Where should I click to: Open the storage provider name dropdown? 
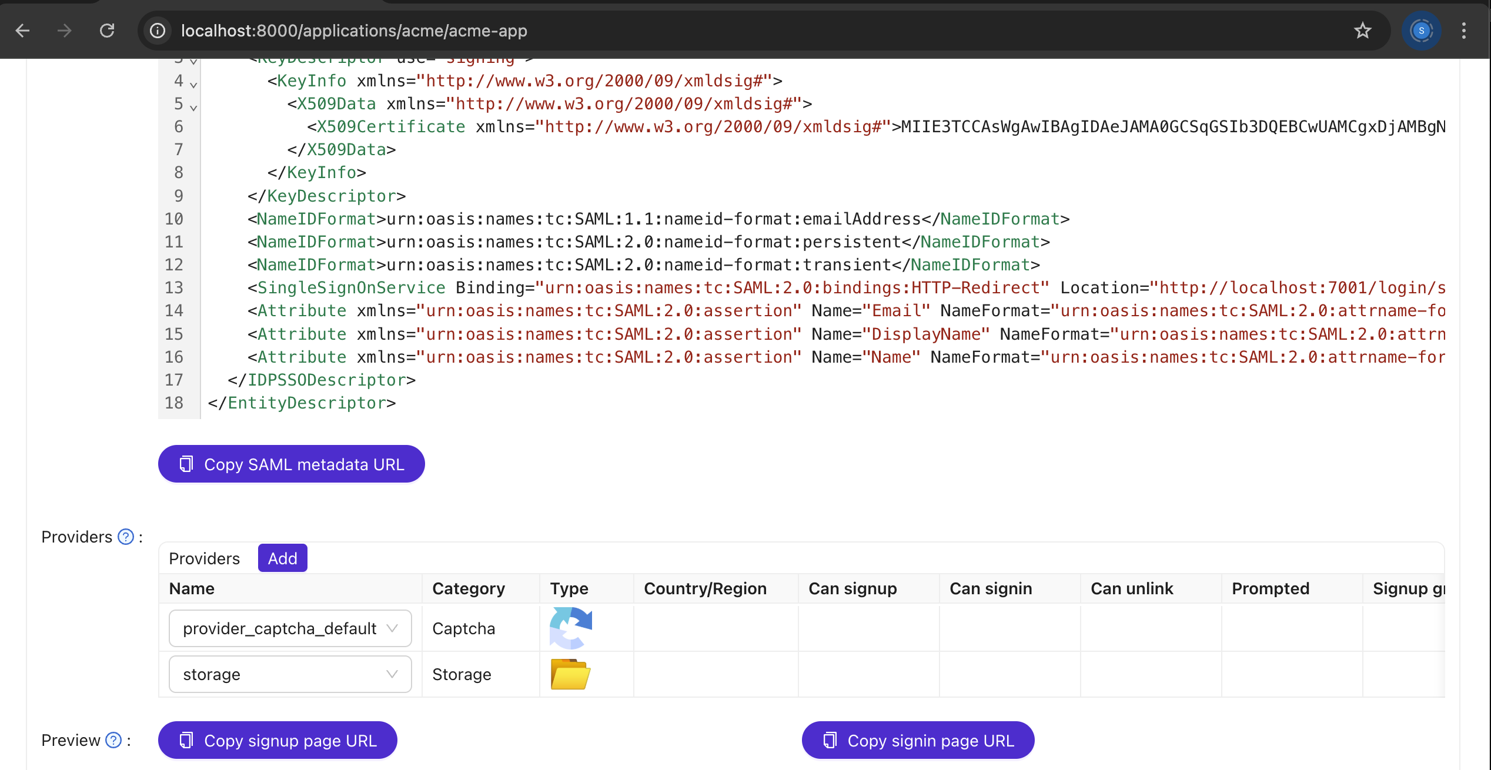[290, 674]
